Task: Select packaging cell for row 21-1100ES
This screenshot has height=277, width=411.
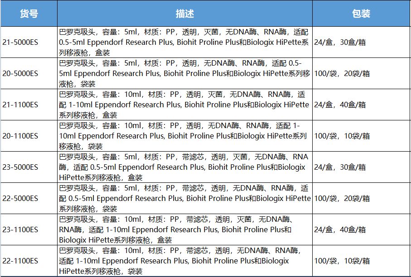Action: (x=361, y=105)
